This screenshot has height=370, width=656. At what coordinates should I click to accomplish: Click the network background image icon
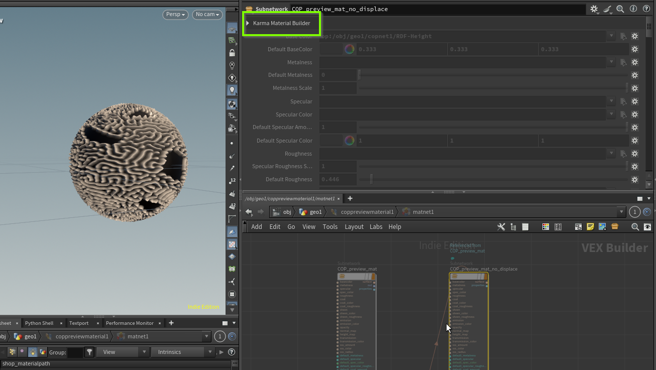coord(602,227)
